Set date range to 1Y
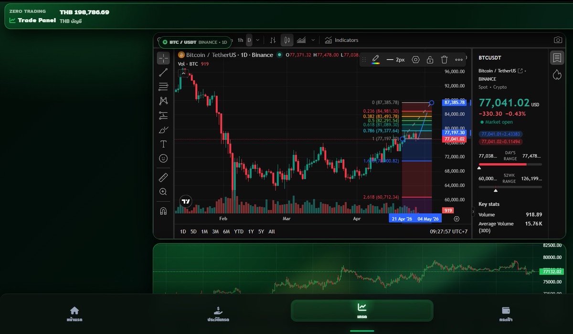The width and height of the screenshot is (573, 334). [251, 231]
